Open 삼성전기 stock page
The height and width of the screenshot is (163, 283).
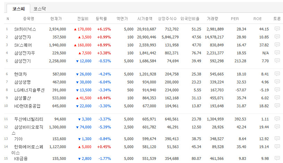(23, 61)
